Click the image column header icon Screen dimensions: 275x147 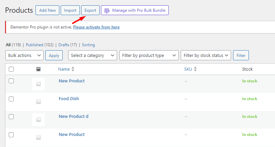pos(38,69)
